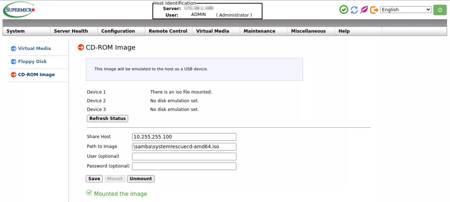Click the 'CD-ROM Image' page heading

click(111, 48)
